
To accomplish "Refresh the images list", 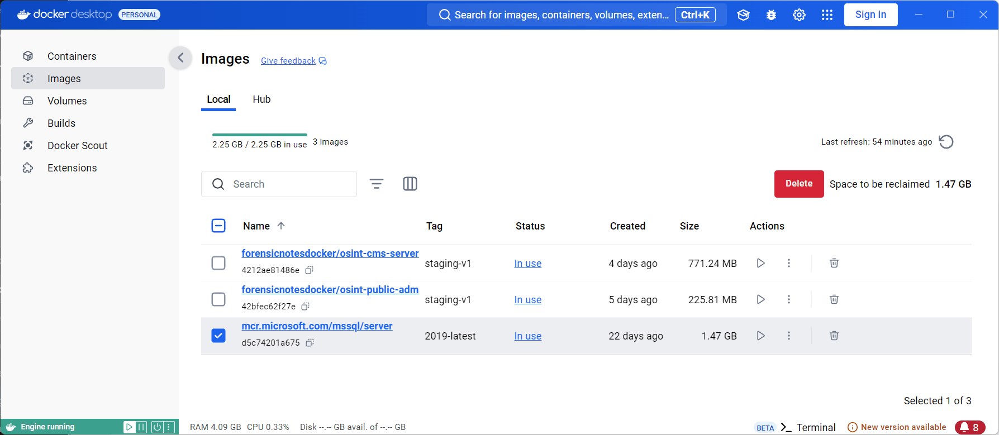I will (946, 142).
